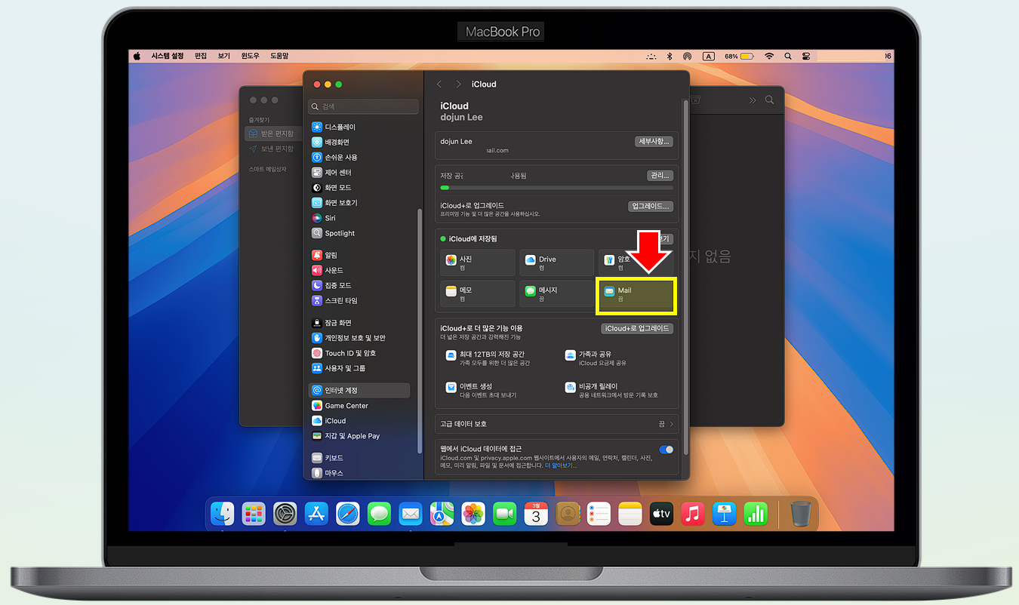Select 보낸 편지함 in Mail window
Image resolution: width=1019 pixels, height=605 pixels.
point(271,149)
